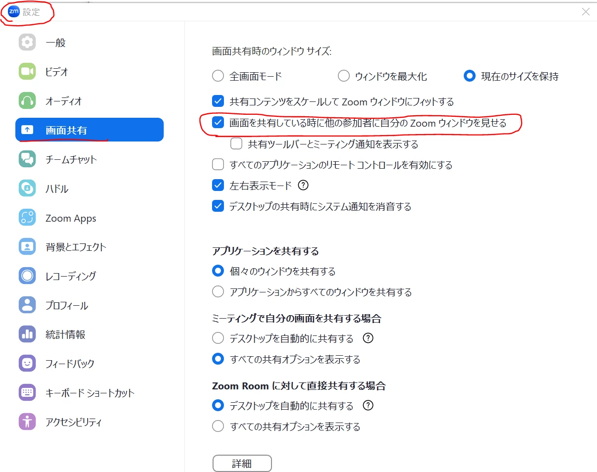Click the Feedback (フィードバック) smiley icon
Image resolution: width=597 pixels, height=472 pixels.
(27, 363)
